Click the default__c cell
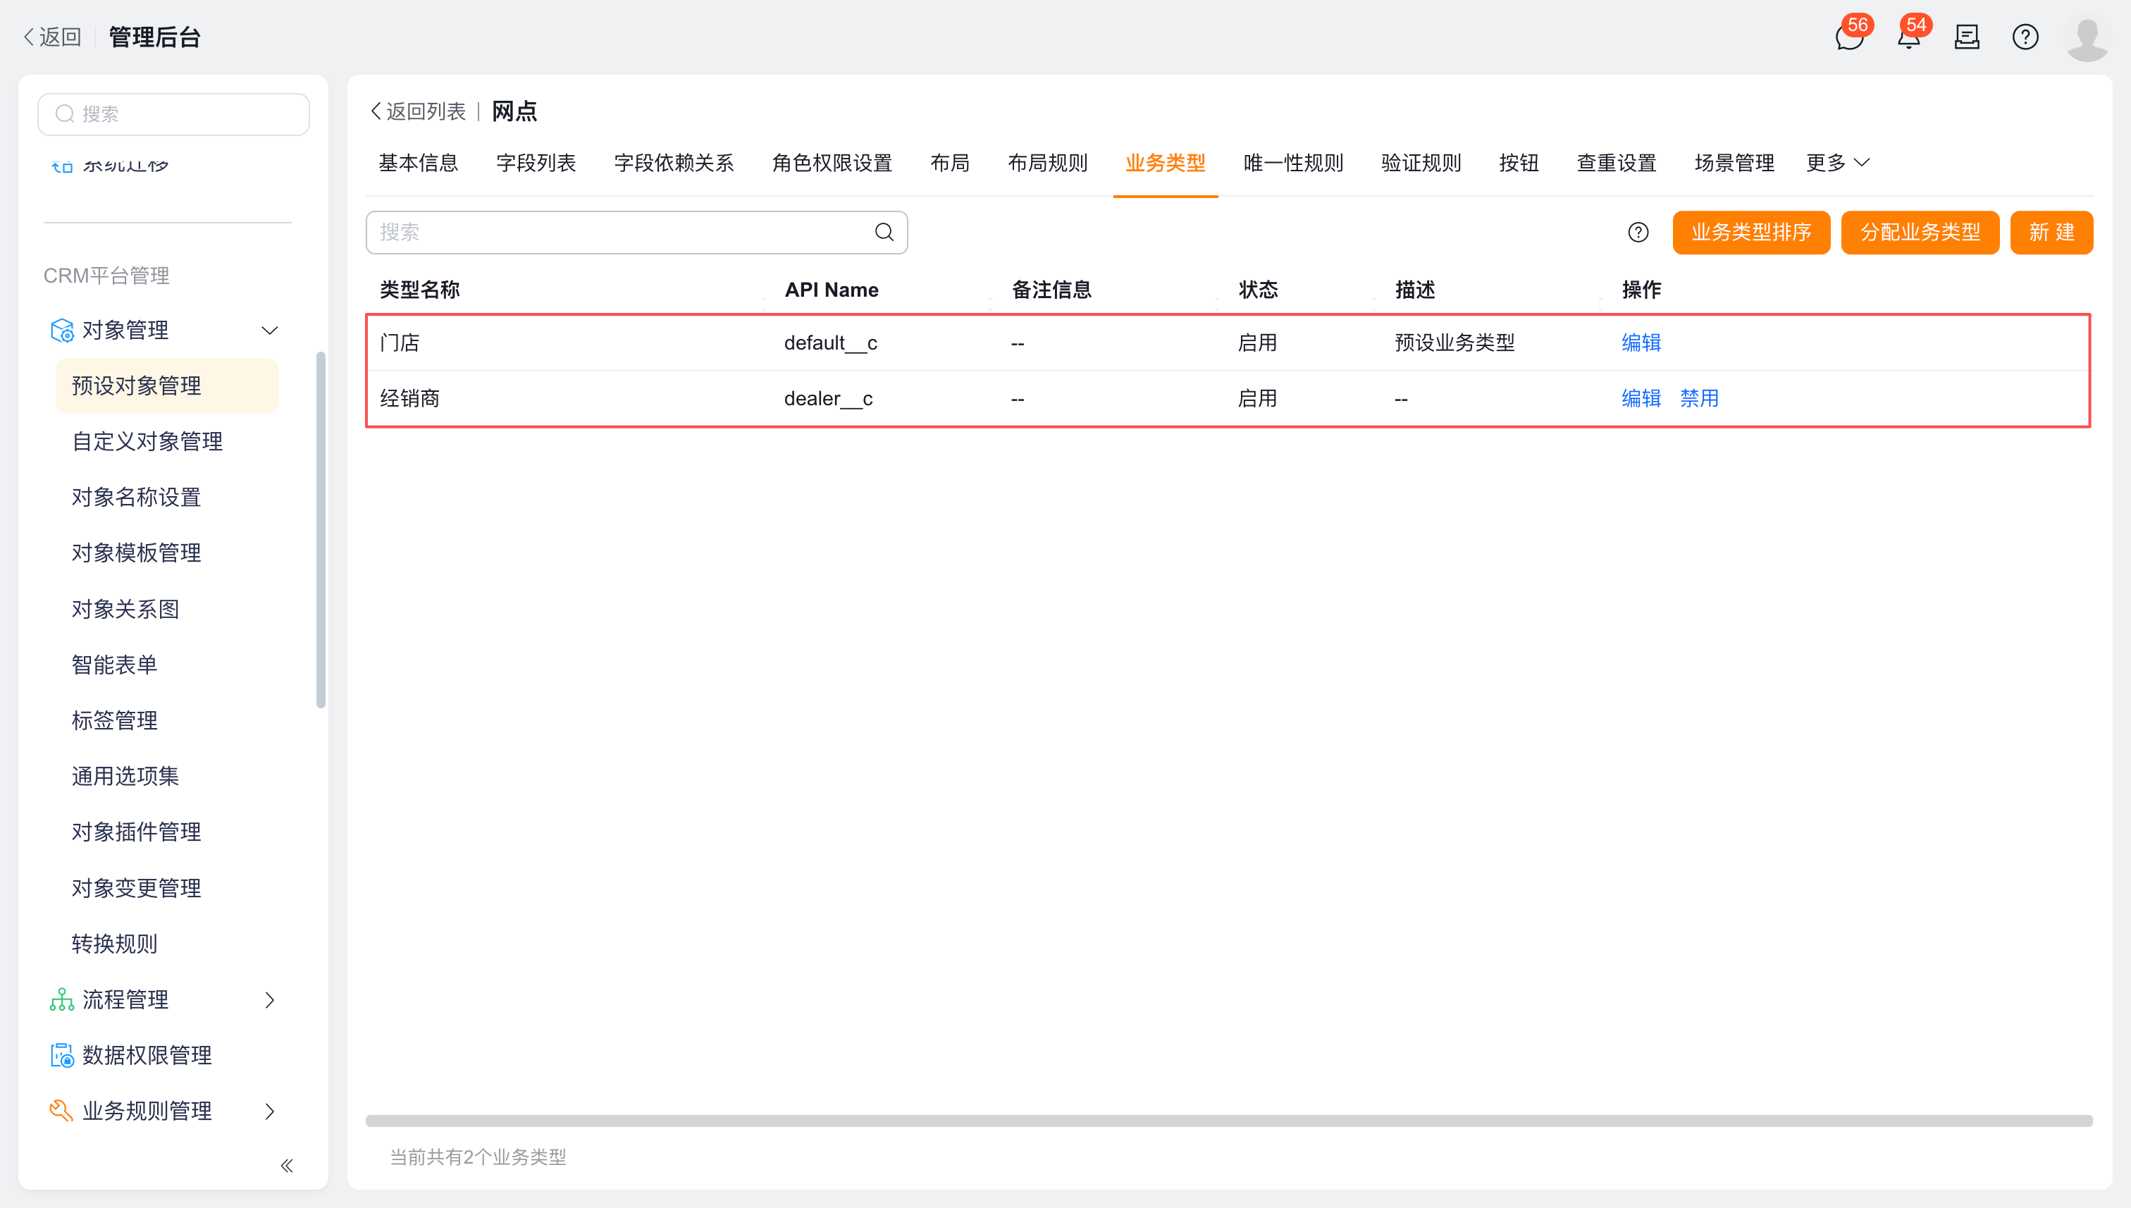 (830, 343)
